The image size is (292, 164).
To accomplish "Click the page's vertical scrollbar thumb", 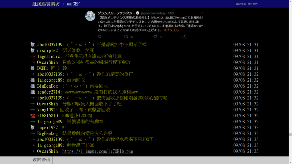I will pos(290,134).
